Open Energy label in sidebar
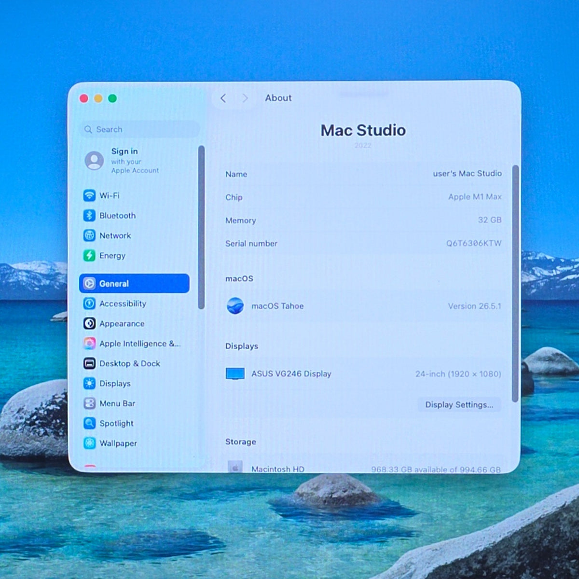Viewport: 579px width, 579px height. coord(112,256)
